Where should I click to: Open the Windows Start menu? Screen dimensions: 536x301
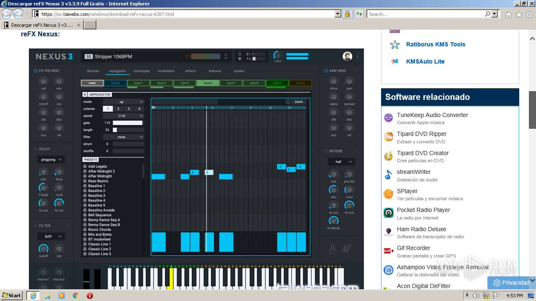11,296
